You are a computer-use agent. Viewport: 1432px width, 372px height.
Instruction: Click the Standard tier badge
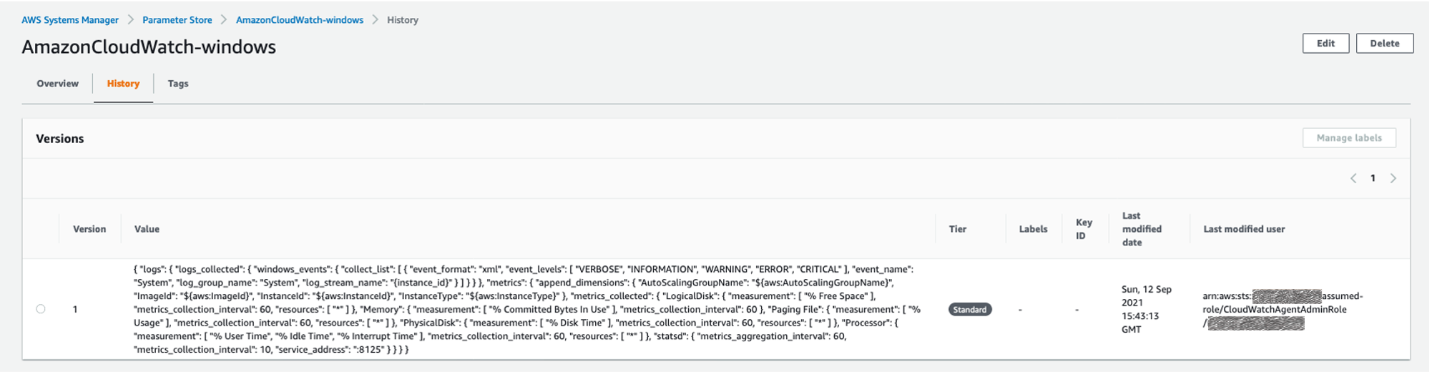(x=970, y=310)
